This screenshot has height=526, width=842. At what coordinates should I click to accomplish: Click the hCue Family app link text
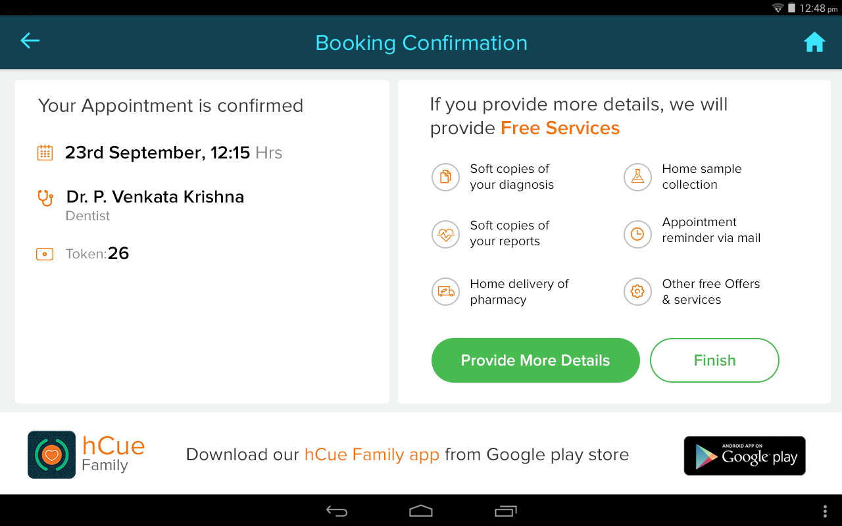(x=372, y=455)
